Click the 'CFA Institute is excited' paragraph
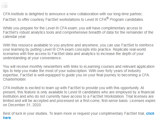Viewport: 158px width, 123px height. pyautogui.click(x=79, y=96)
